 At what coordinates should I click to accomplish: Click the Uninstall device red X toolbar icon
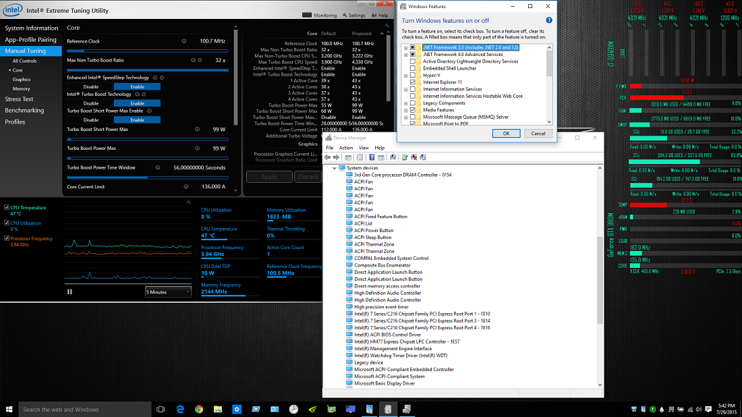click(x=413, y=157)
